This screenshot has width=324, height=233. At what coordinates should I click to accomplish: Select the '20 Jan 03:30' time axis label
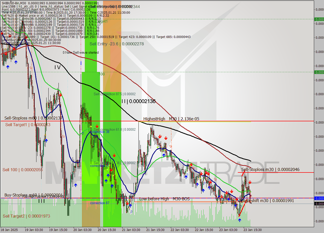(83, 230)
